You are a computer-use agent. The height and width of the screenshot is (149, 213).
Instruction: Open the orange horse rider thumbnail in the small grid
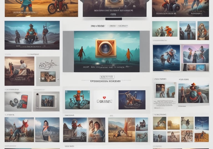[x=202, y=136]
